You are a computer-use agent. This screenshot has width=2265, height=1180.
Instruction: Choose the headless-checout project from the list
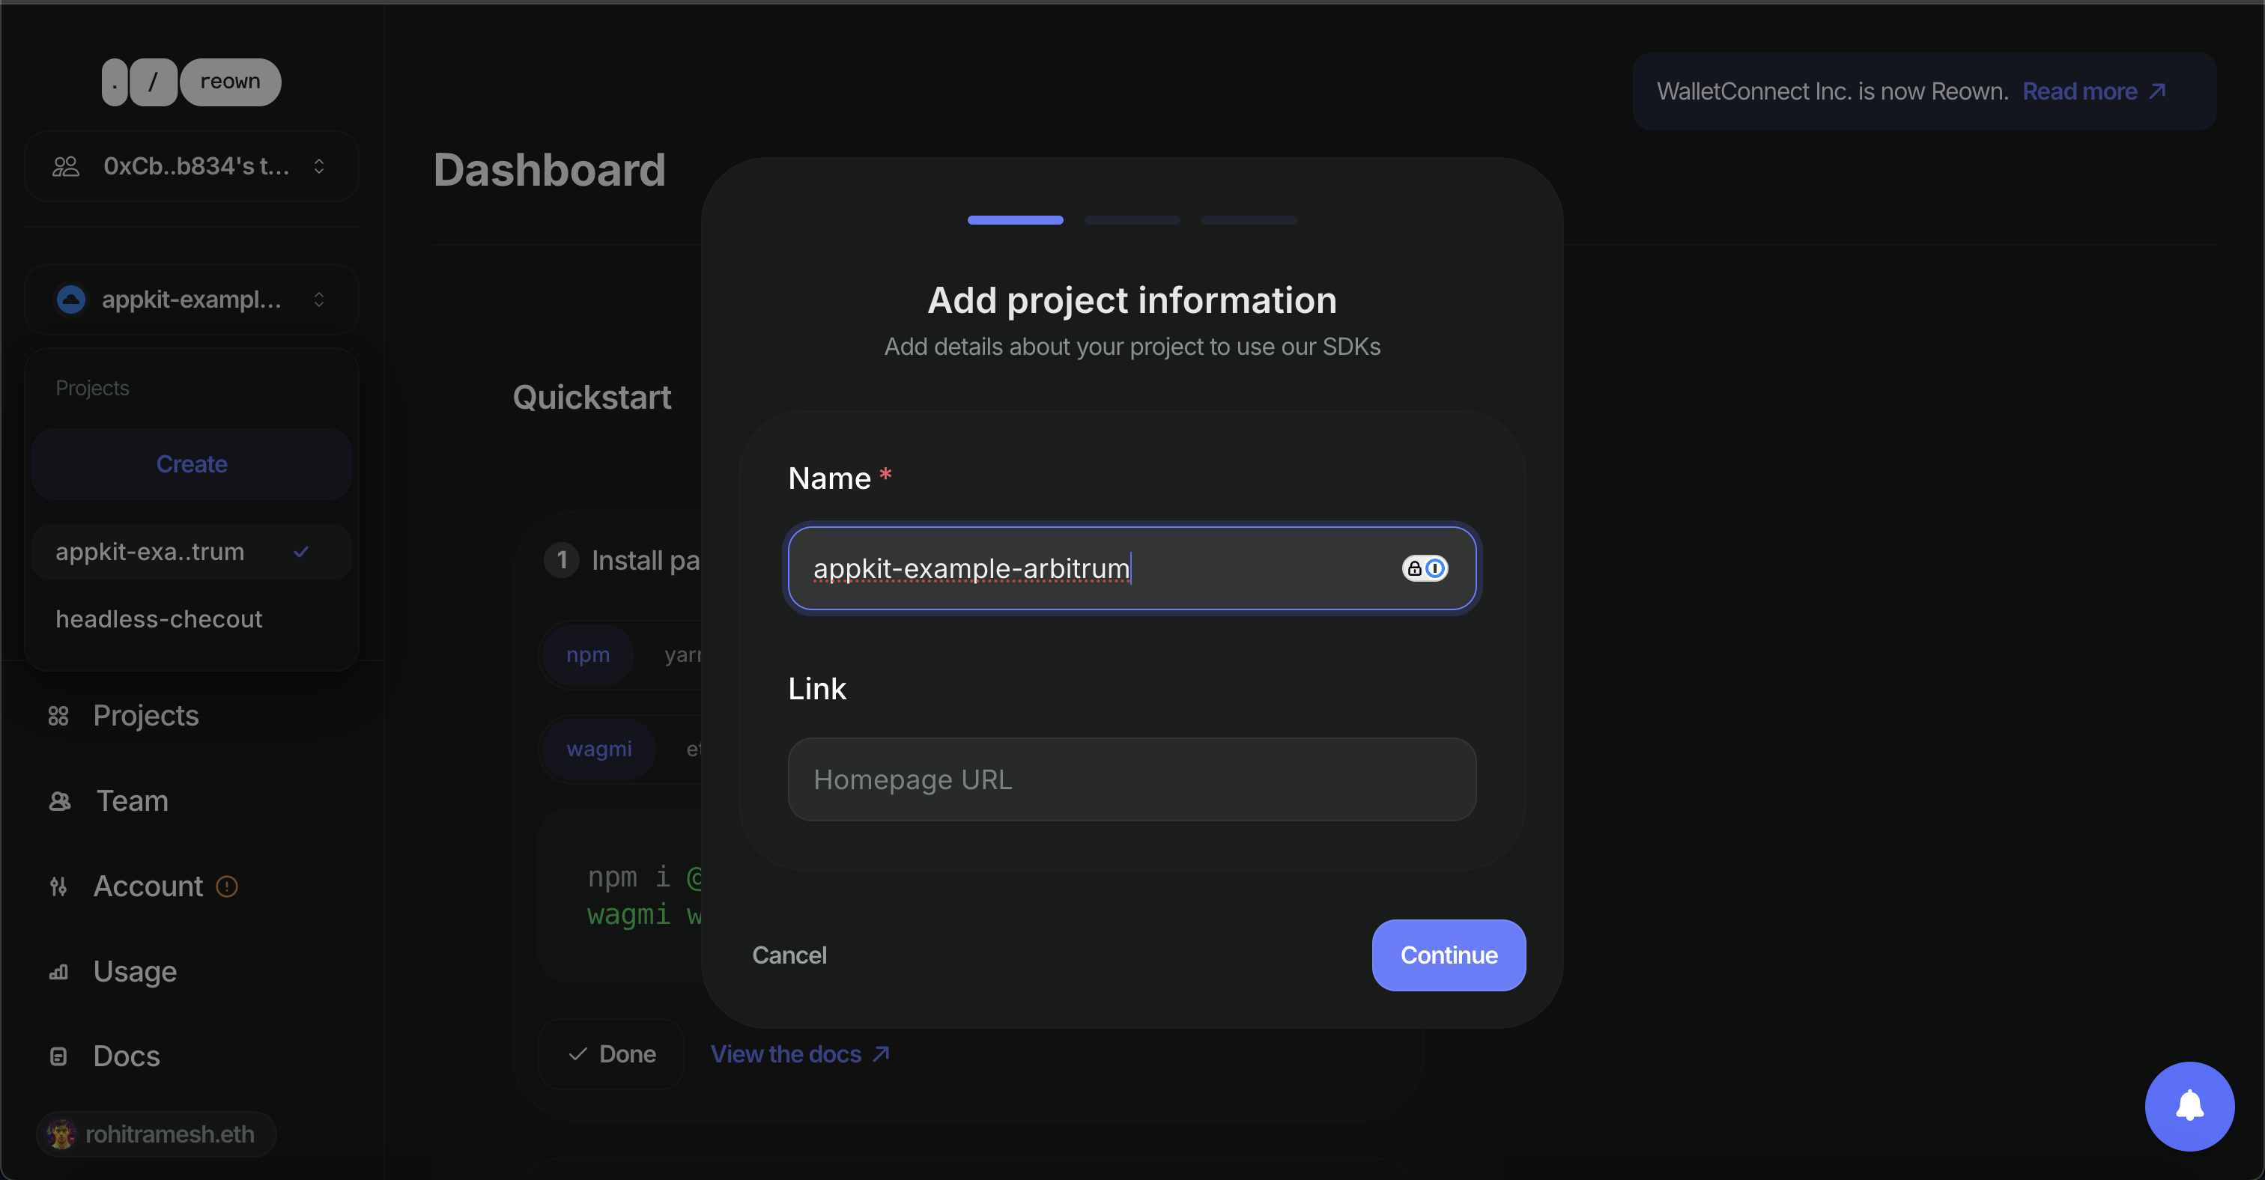coord(159,619)
